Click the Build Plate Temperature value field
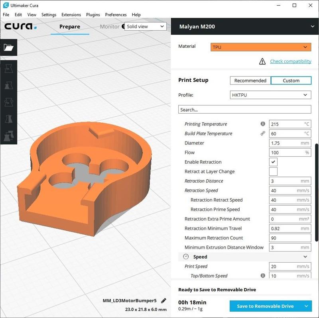Image resolution: width=319 pixels, height=318 pixels. pyautogui.click(x=290, y=133)
